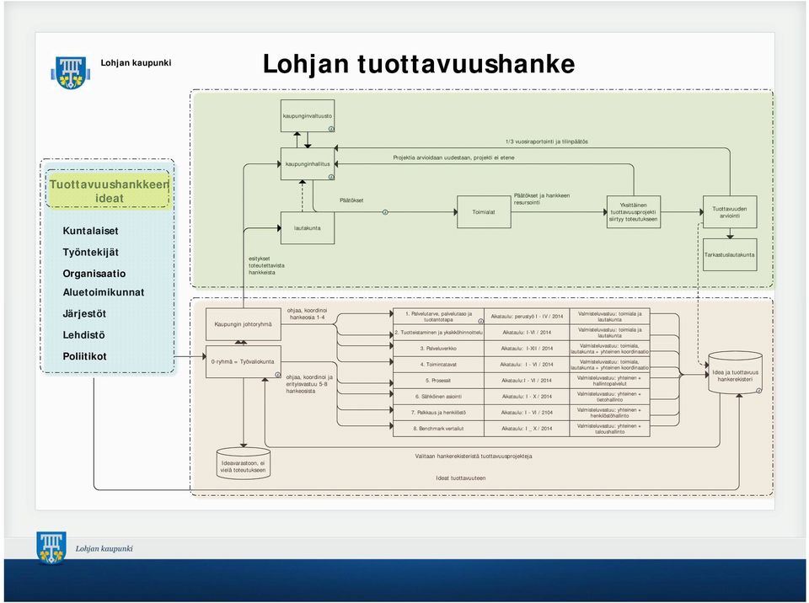Click the italic 'Lohjan kaupunki' footer text
This screenshot has height=603, width=809.
tap(104, 548)
